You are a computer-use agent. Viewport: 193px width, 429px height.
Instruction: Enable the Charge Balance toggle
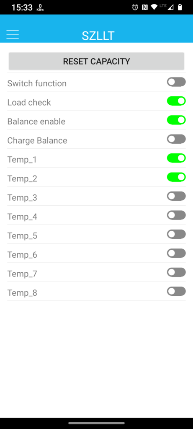click(176, 139)
